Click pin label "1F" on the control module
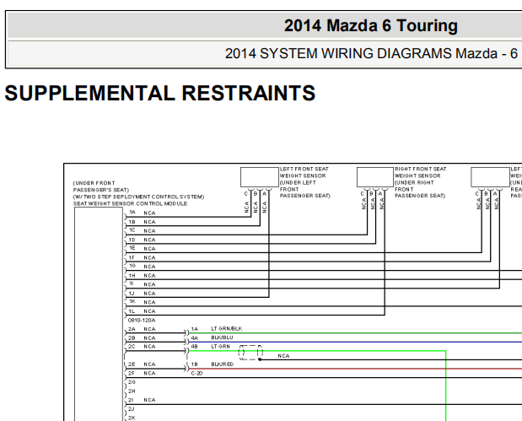Screen dimensions: 522x421 [132, 257]
